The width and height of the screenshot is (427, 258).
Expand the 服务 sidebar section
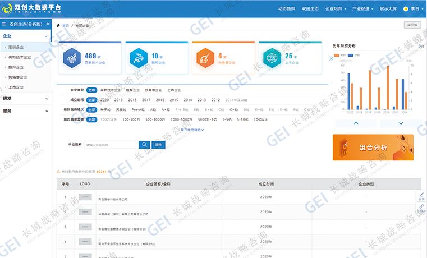pyautogui.click(x=26, y=111)
